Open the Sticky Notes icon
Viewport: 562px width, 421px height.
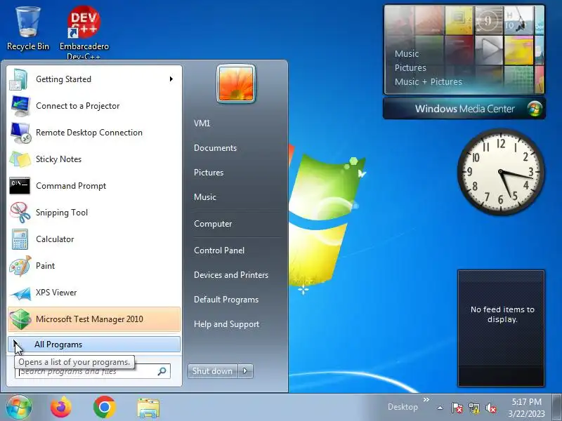click(x=20, y=159)
